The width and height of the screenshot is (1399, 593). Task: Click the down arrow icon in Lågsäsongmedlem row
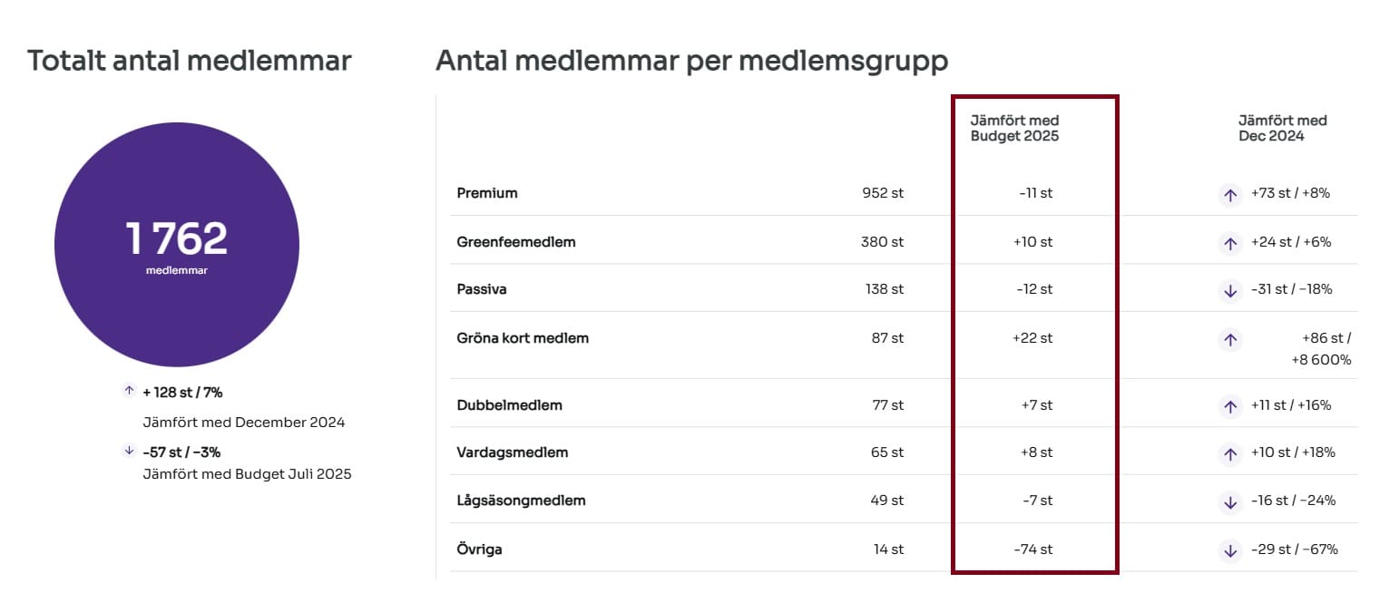coord(1230,501)
